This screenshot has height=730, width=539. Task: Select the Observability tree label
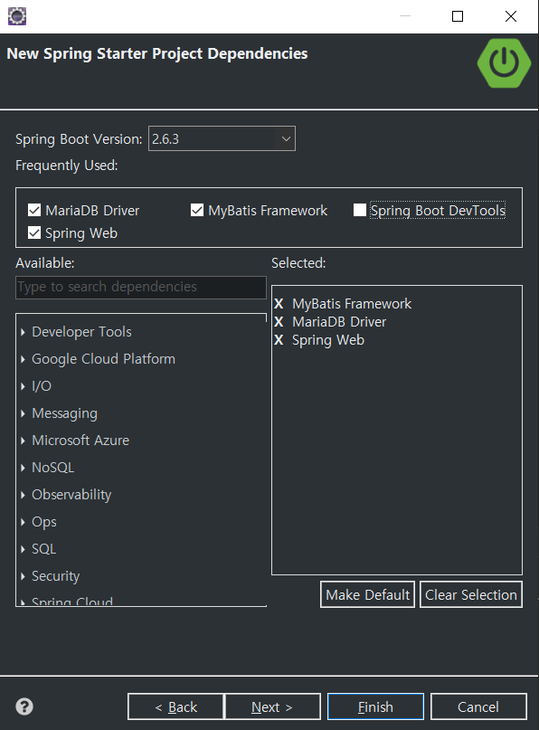coord(71,495)
